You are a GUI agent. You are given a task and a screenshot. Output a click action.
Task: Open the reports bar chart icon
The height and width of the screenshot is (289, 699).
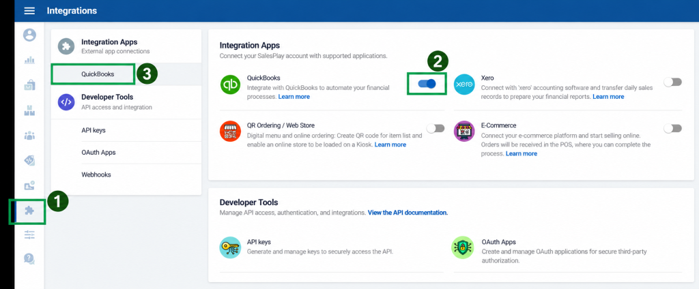pyautogui.click(x=29, y=60)
